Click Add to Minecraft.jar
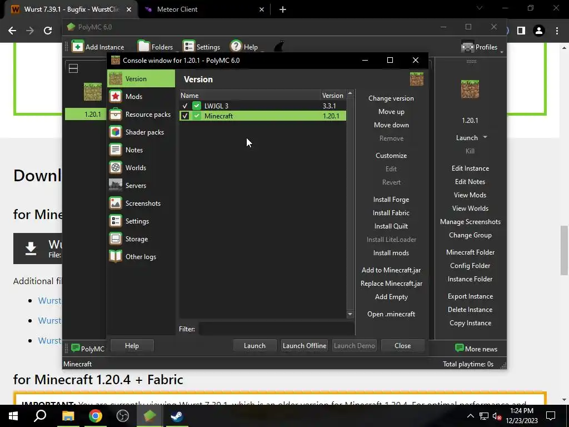This screenshot has height=427, width=569. pos(391,270)
